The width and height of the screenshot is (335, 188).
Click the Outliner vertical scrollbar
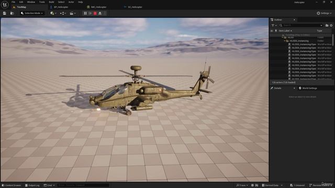click(333, 40)
